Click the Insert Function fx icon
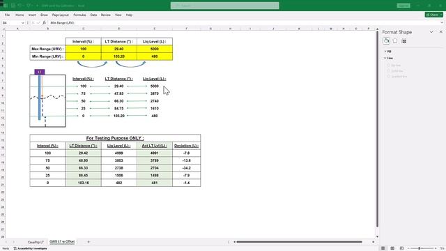 [44, 23]
